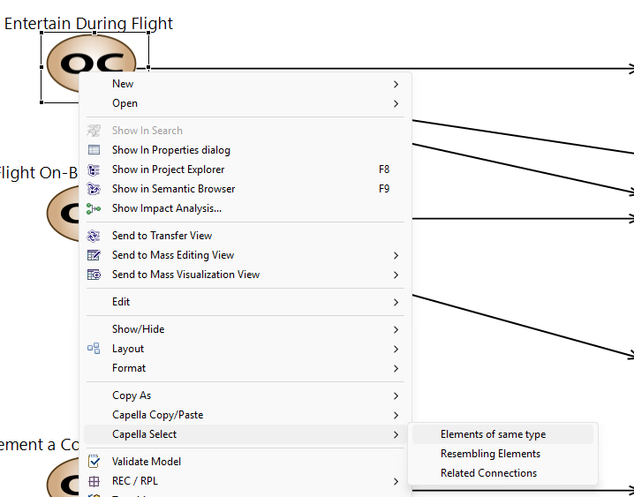The image size is (634, 497).
Task: Click the Validate Model checkmark icon
Action: pos(94,462)
